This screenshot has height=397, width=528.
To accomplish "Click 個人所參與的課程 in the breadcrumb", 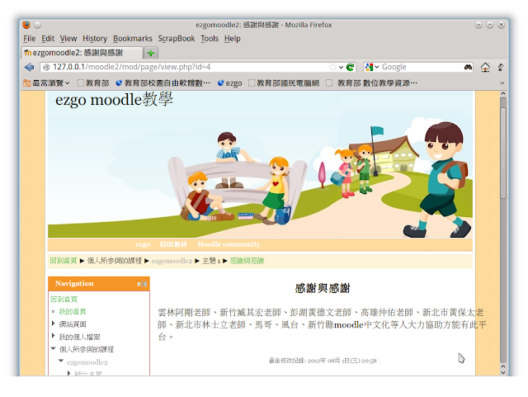I will (115, 261).
